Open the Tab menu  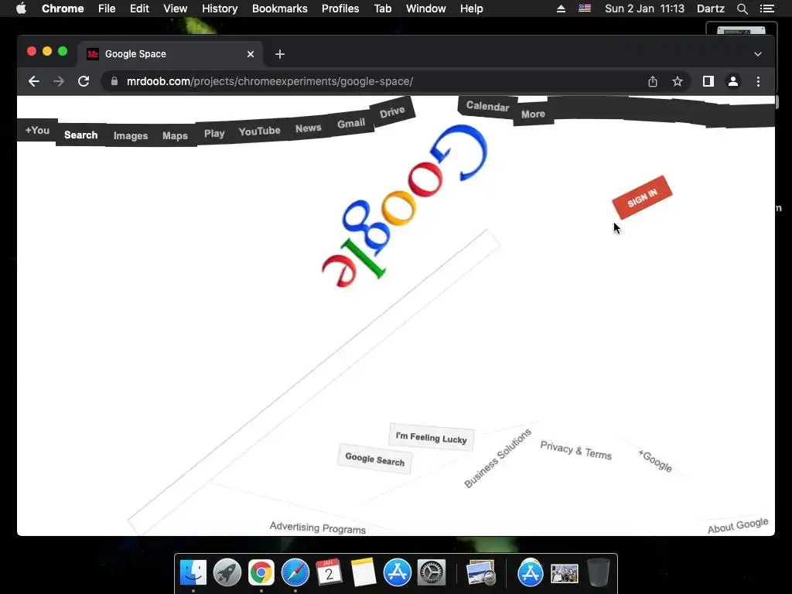click(382, 9)
